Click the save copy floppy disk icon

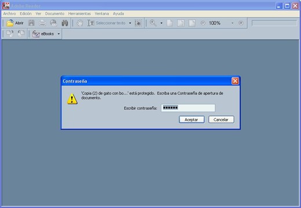point(31,23)
